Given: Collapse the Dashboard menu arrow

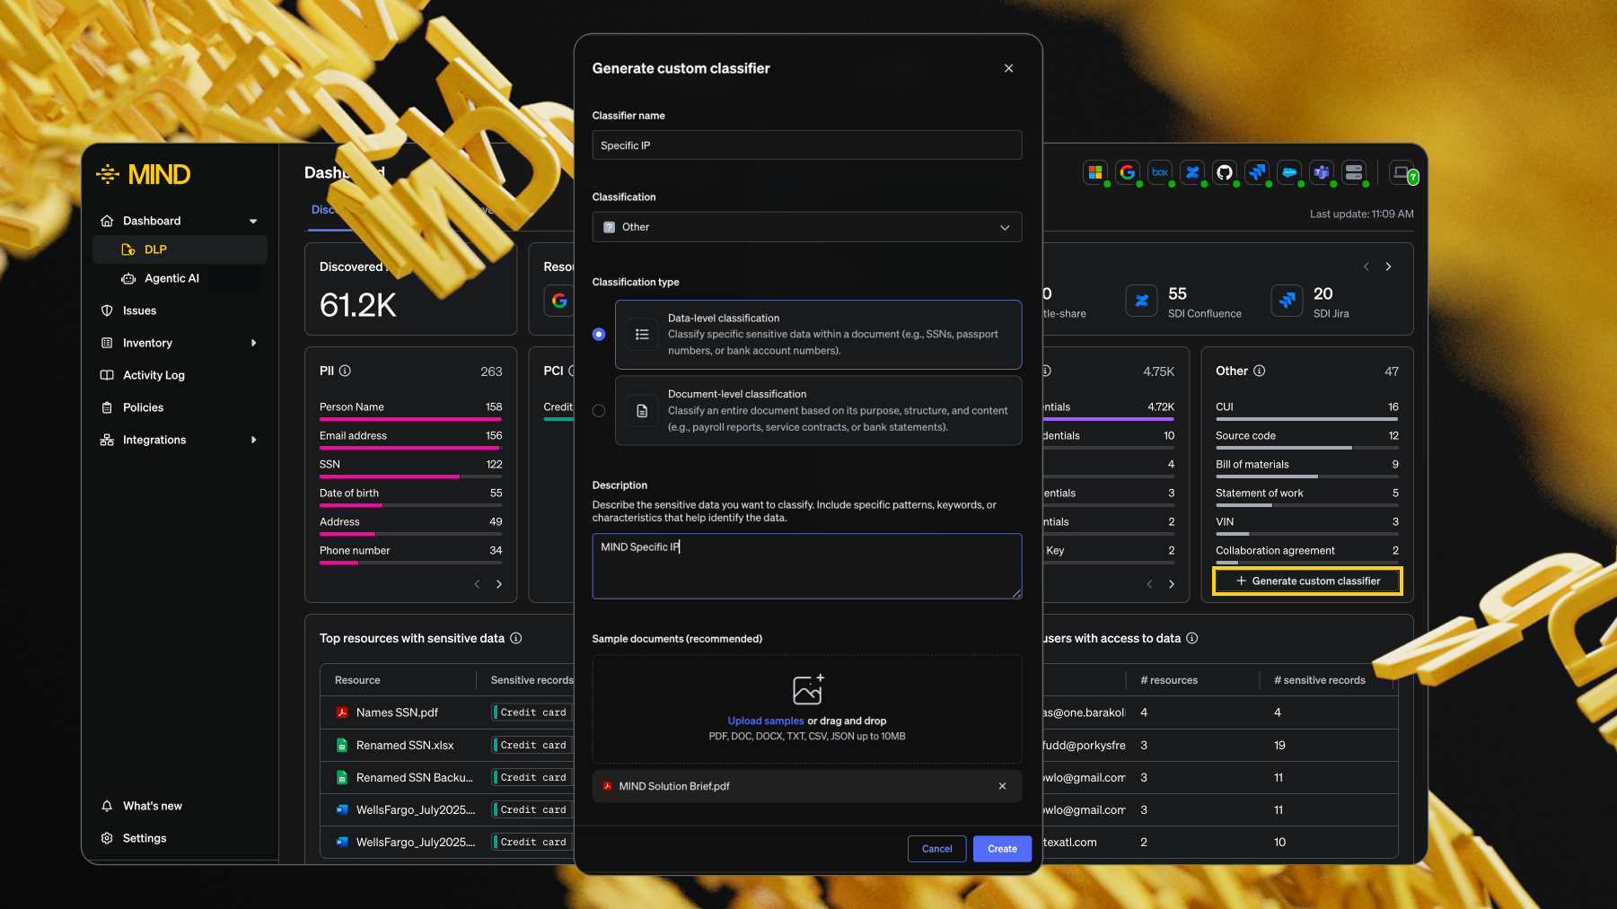Looking at the screenshot, I should click(x=253, y=221).
